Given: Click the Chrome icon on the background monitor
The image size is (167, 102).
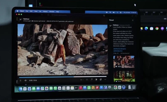Looking at the screenshot, I should pyautogui.click(x=157, y=29).
